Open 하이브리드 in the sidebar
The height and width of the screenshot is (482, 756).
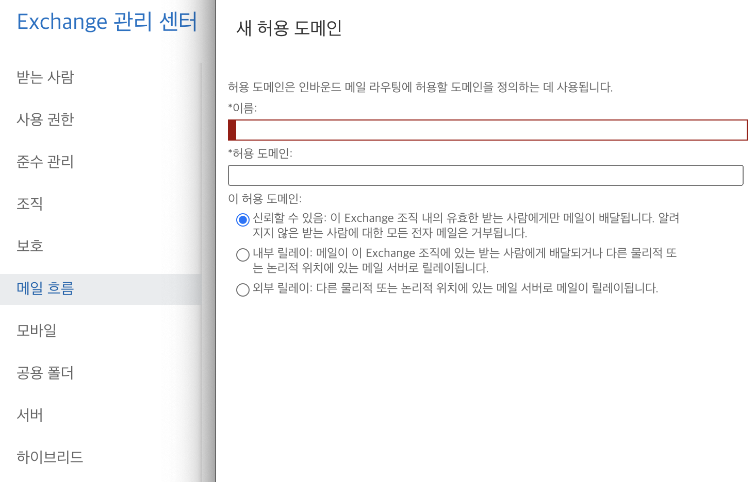(x=50, y=457)
